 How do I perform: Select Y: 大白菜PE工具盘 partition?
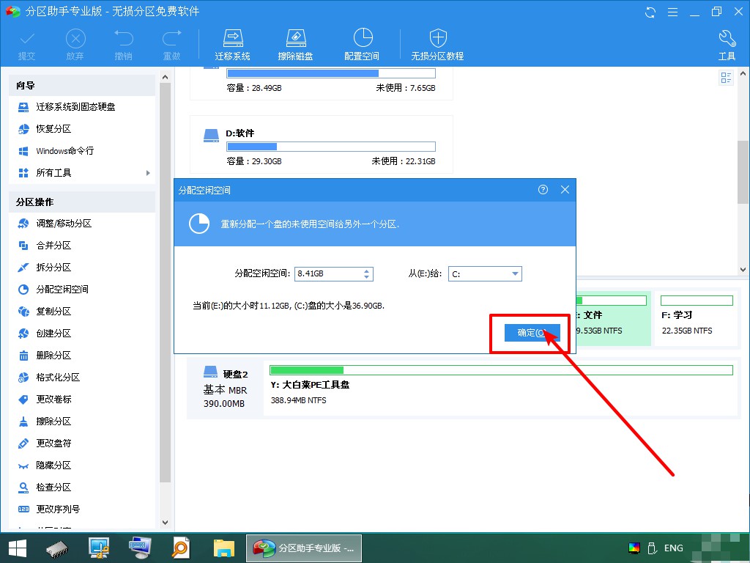pos(501,388)
